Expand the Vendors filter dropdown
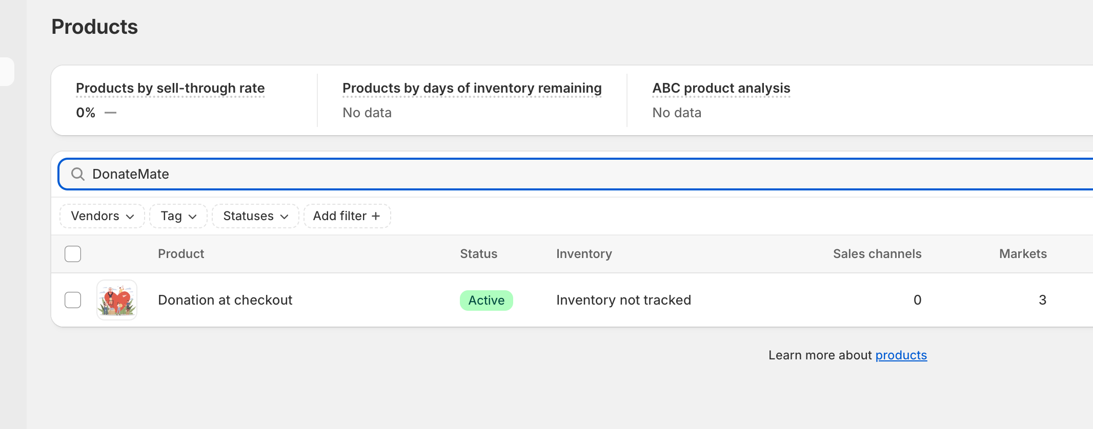The image size is (1093, 429). (x=103, y=216)
